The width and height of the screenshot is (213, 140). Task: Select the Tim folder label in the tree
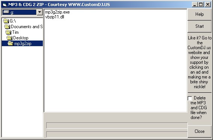click(15, 32)
